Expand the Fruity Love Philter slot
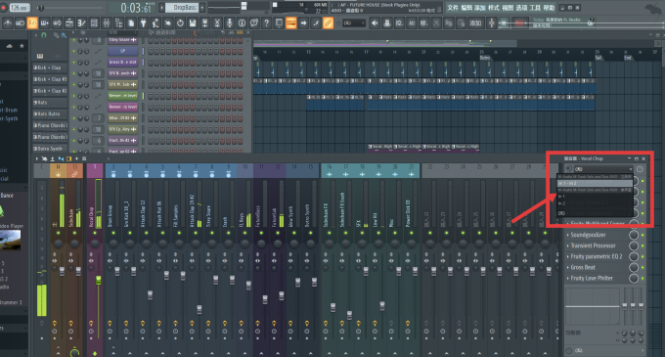The height and width of the screenshot is (357, 665). [568, 278]
